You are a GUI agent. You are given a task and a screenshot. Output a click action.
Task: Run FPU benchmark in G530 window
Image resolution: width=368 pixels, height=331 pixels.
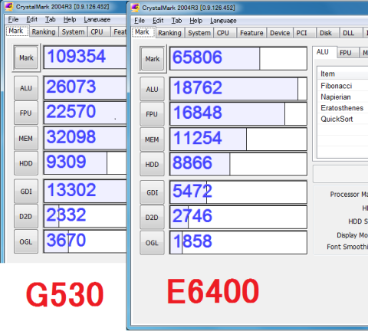[26, 113]
